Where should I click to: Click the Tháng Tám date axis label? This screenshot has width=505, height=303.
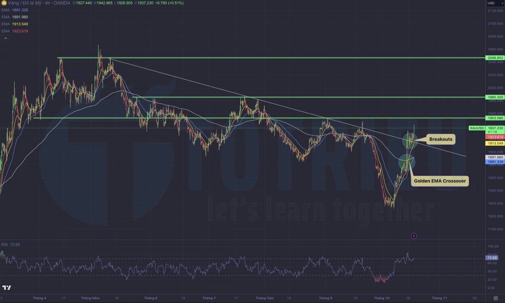(x=264, y=298)
